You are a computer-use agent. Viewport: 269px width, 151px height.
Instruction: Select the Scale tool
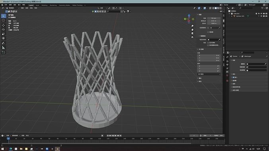4,34
